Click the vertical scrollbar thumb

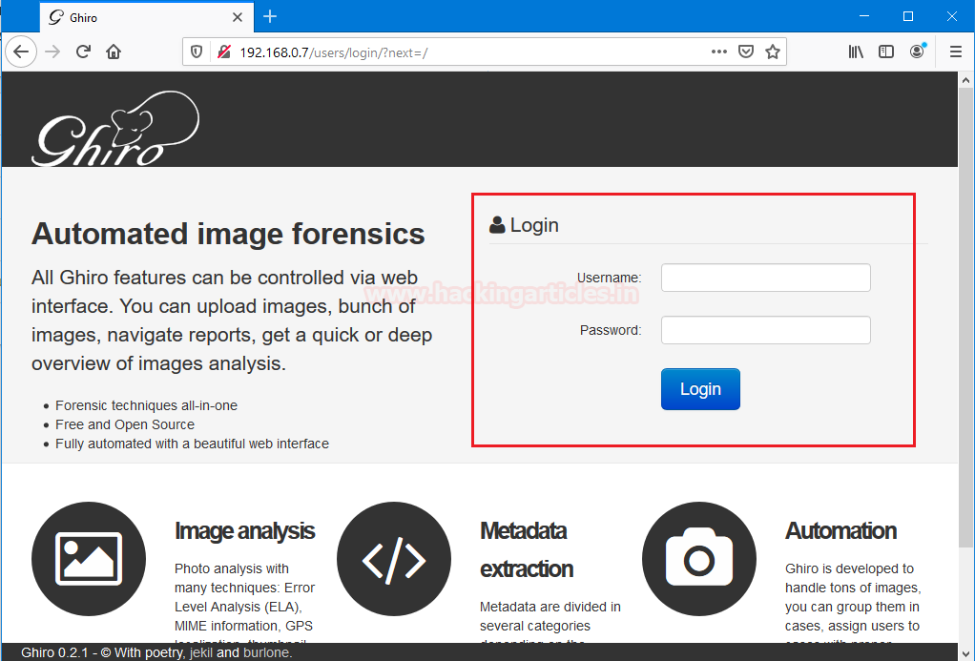965,317
